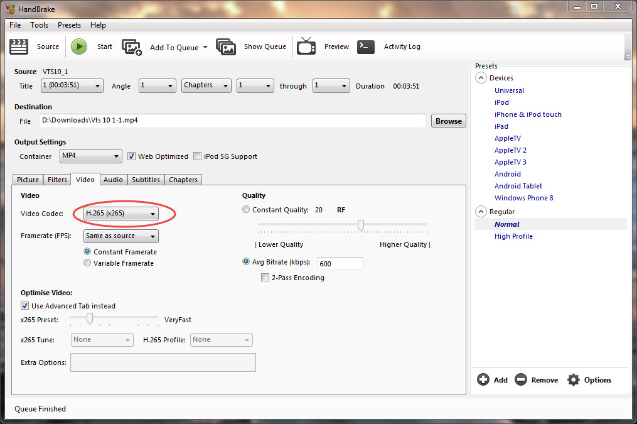Collapse the Devices preset group
This screenshot has width=637, height=424.
coord(481,78)
